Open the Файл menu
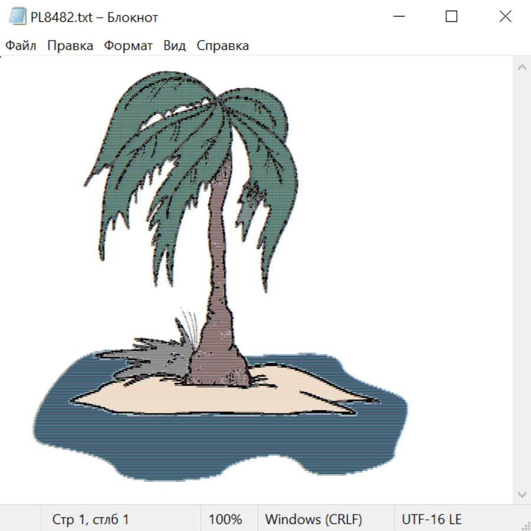The width and height of the screenshot is (531, 531). pos(21,46)
